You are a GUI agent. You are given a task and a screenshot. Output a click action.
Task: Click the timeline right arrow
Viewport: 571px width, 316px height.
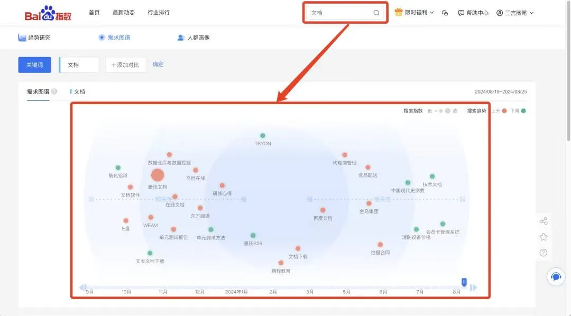click(x=473, y=287)
